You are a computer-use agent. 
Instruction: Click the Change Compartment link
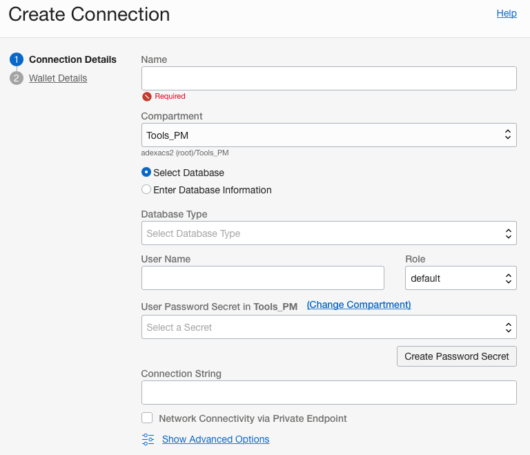pyautogui.click(x=359, y=304)
